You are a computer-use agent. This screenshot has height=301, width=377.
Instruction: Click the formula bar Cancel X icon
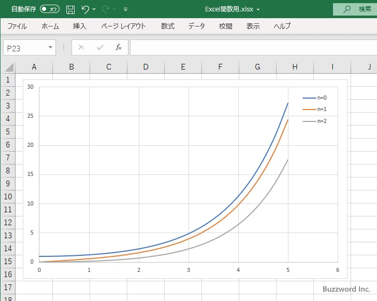tap(81, 47)
